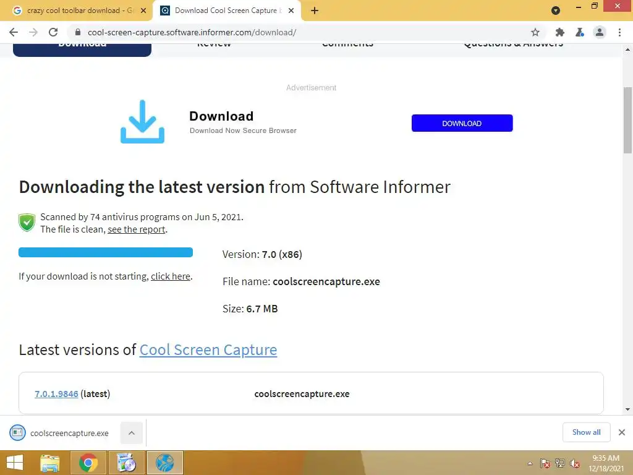Select Download Cool Screen Capture tab

click(x=227, y=11)
